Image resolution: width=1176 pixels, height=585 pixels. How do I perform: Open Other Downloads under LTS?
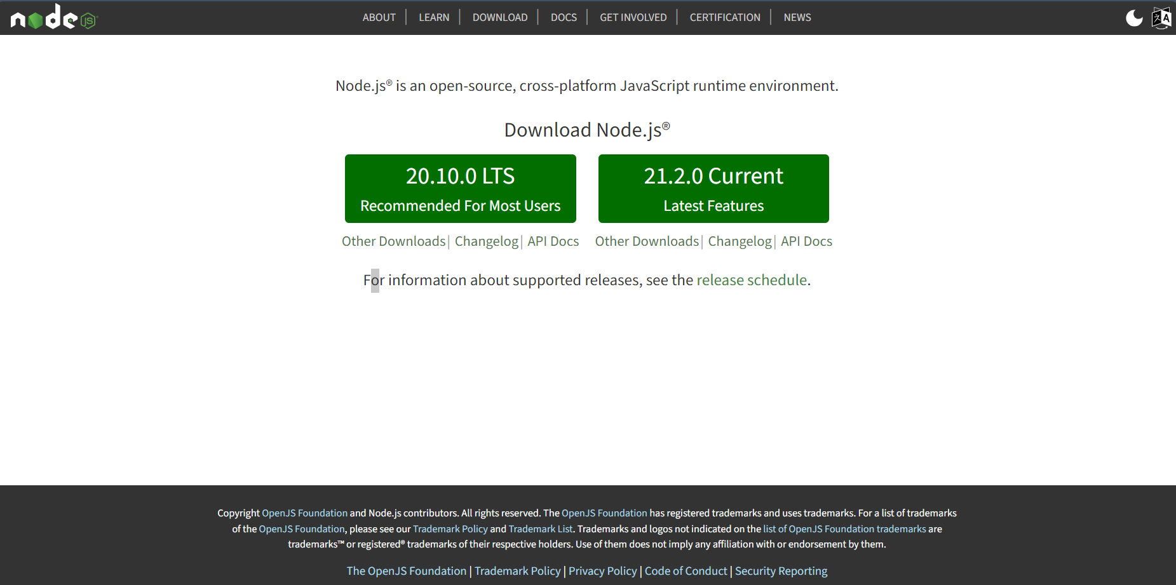pyautogui.click(x=394, y=241)
